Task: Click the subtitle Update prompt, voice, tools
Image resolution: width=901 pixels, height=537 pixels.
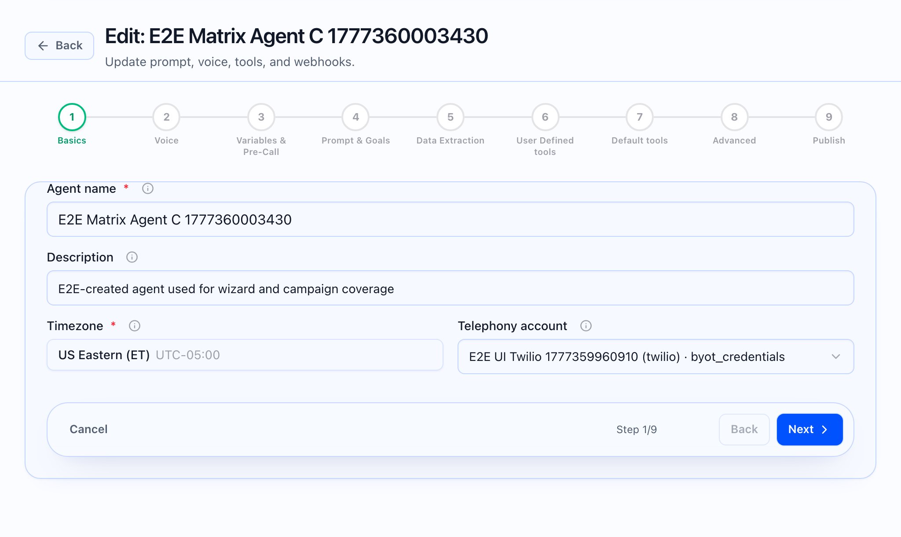Action: pos(230,62)
